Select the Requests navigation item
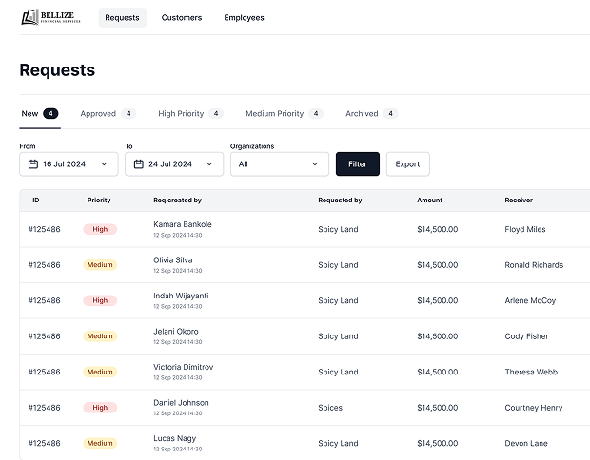Image resolution: width=590 pixels, height=460 pixels. tap(122, 18)
